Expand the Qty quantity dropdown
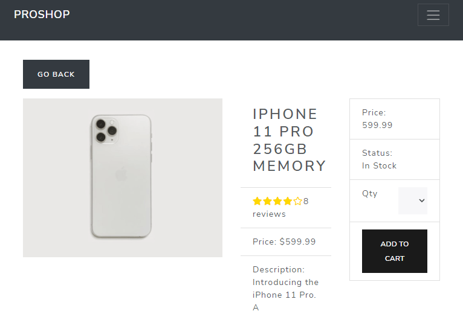Viewport: 463px width, 314px height. click(413, 200)
